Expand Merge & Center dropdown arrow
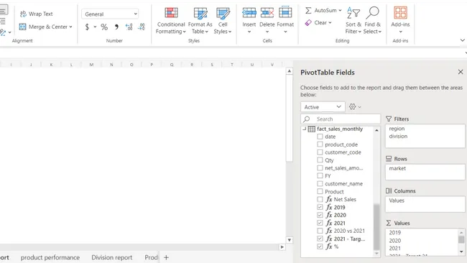This screenshot has width=467, height=263. point(70,27)
